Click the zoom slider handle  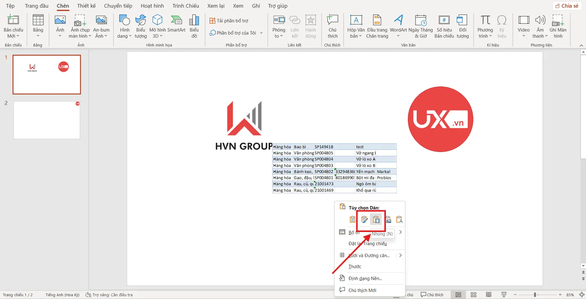(535, 295)
